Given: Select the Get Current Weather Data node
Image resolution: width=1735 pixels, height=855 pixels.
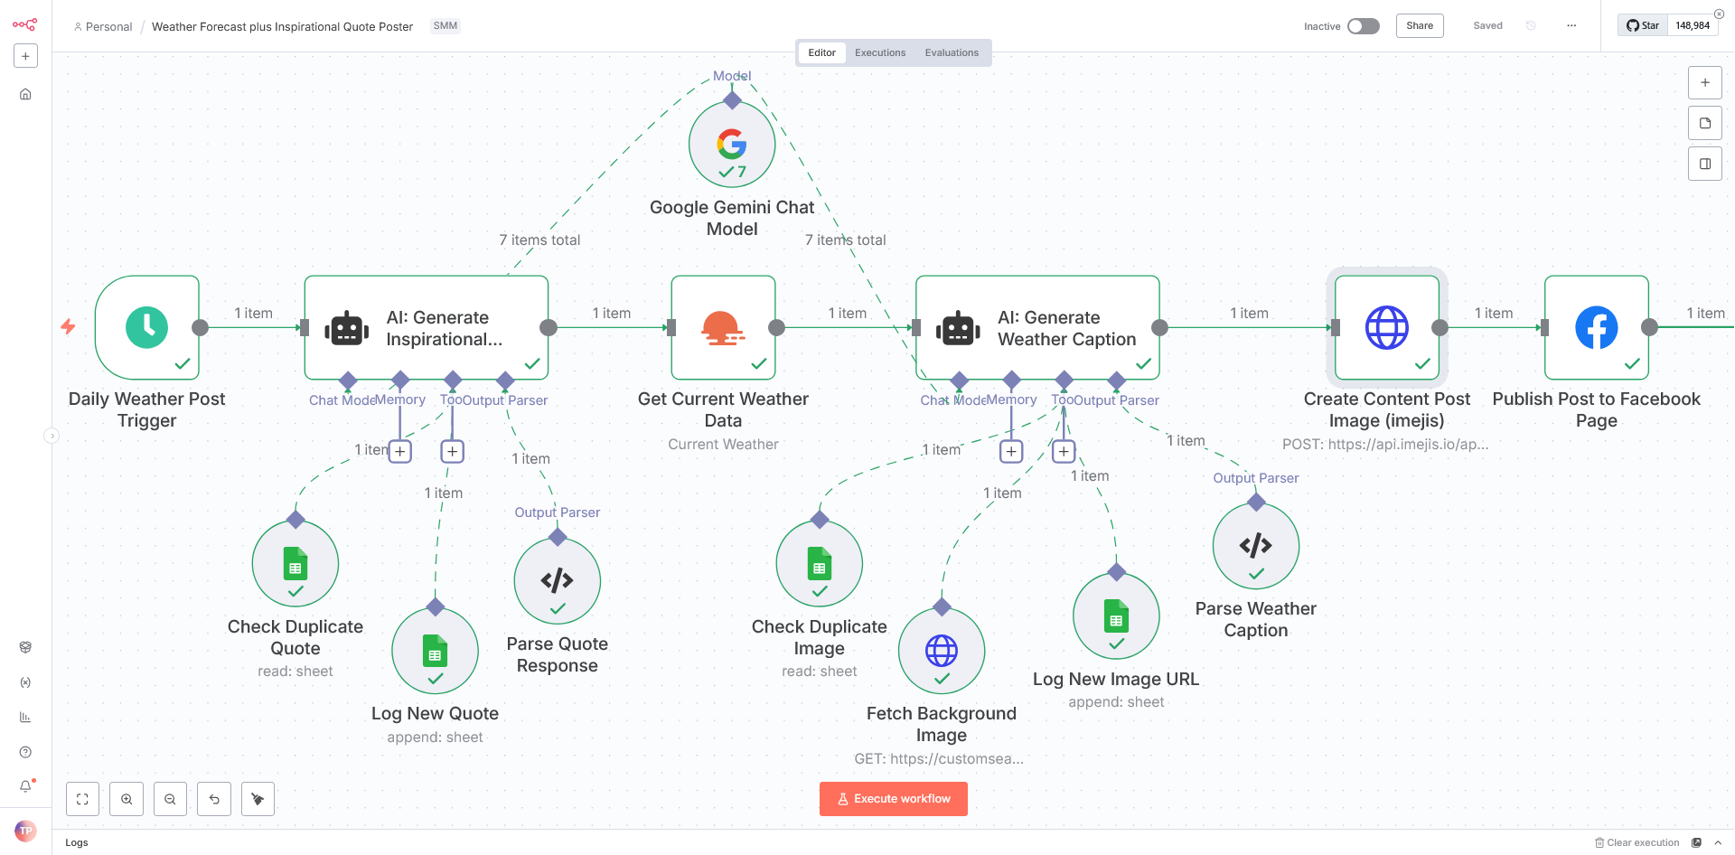Looking at the screenshot, I should click(x=723, y=327).
